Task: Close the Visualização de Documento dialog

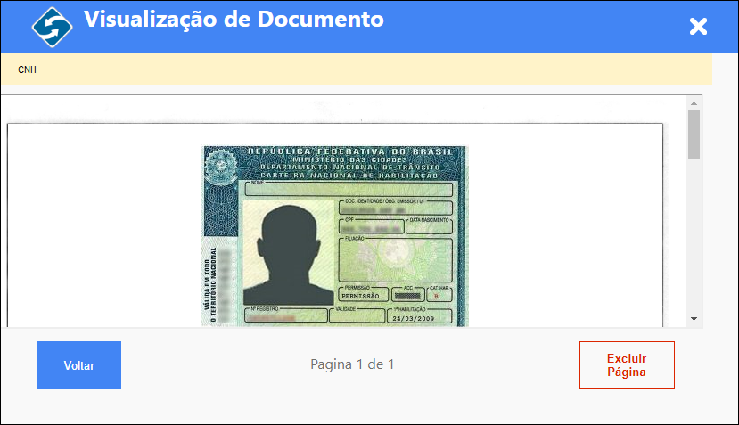Action: 698,27
